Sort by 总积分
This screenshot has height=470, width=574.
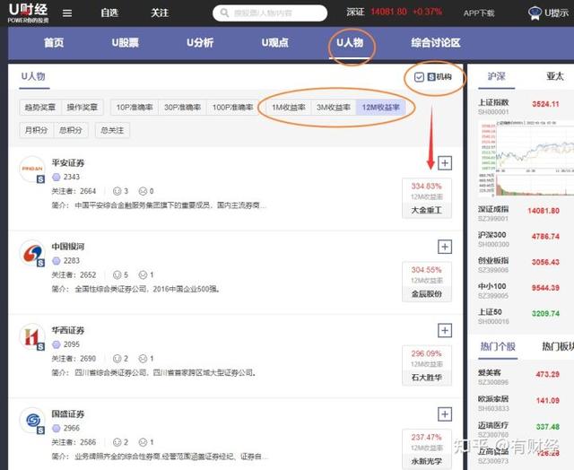[71, 130]
